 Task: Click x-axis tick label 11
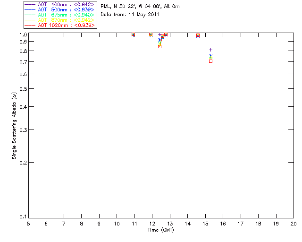click(x=134, y=224)
